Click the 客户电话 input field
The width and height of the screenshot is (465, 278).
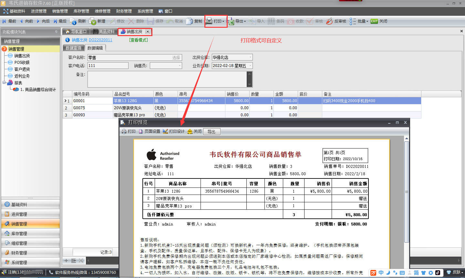tap(108, 66)
